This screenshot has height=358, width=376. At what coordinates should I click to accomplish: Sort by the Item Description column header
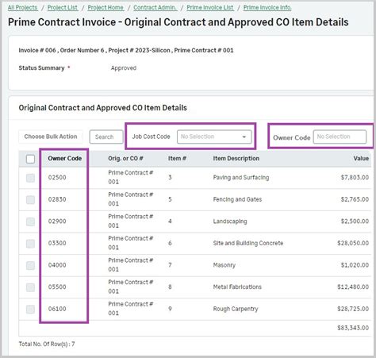(x=236, y=159)
